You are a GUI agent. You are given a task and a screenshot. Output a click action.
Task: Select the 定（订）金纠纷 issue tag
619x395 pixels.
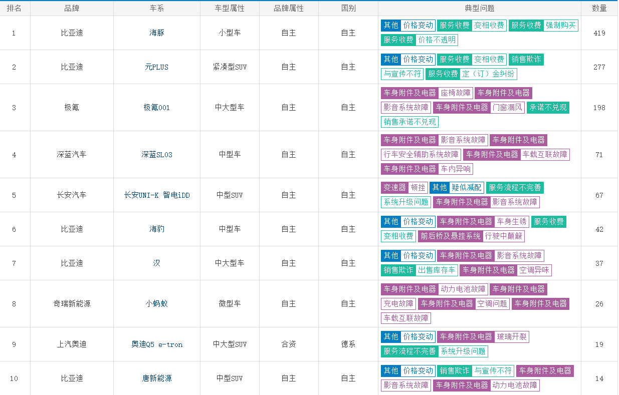point(489,74)
